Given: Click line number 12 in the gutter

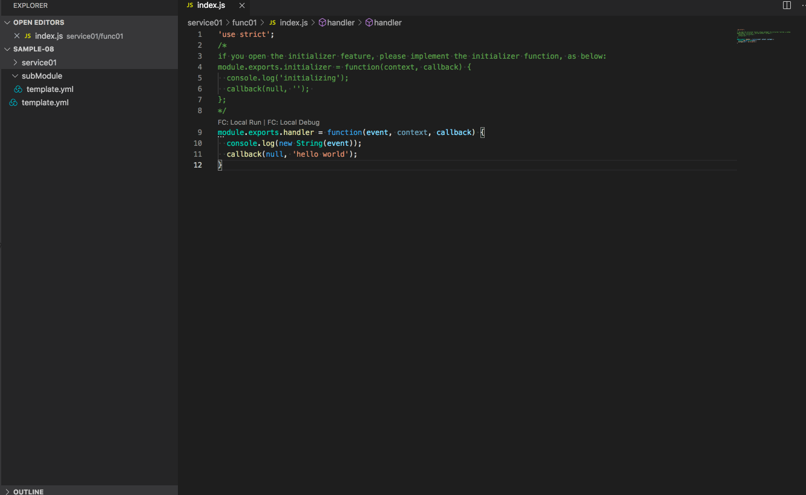Looking at the screenshot, I should coord(198,165).
